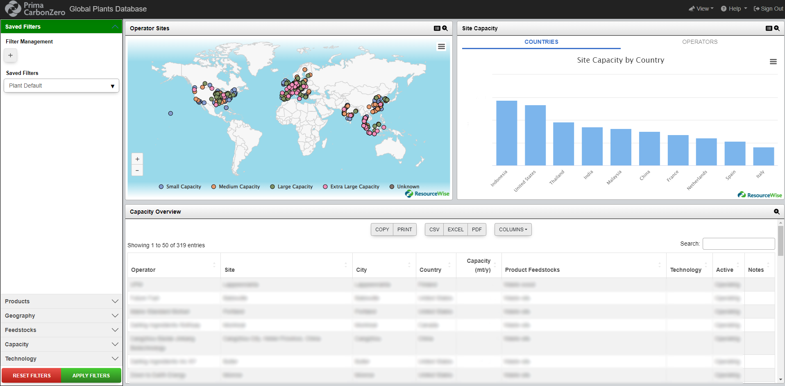This screenshot has height=386, width=785.
Task: Magnify the Site Capacity panel
Action: click(777, 28)
